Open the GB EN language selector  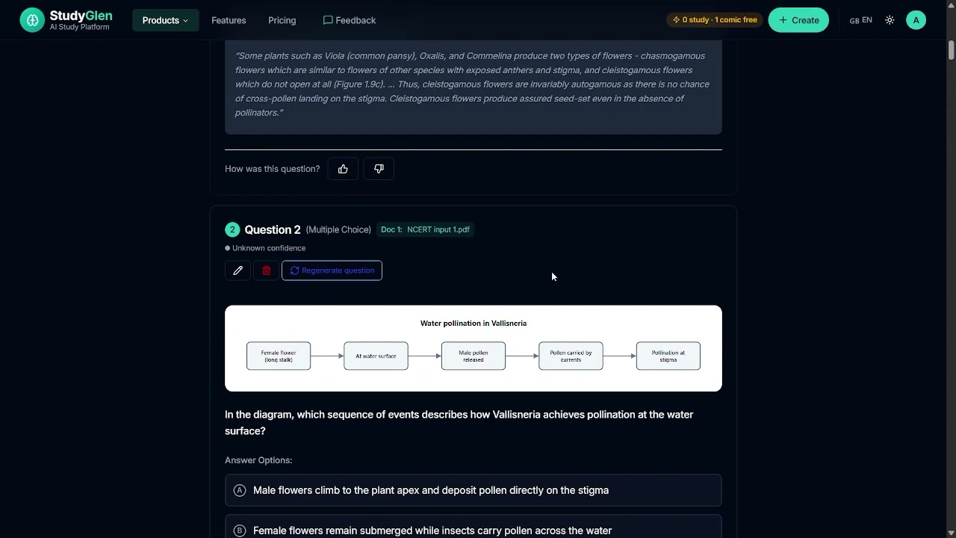860,20
